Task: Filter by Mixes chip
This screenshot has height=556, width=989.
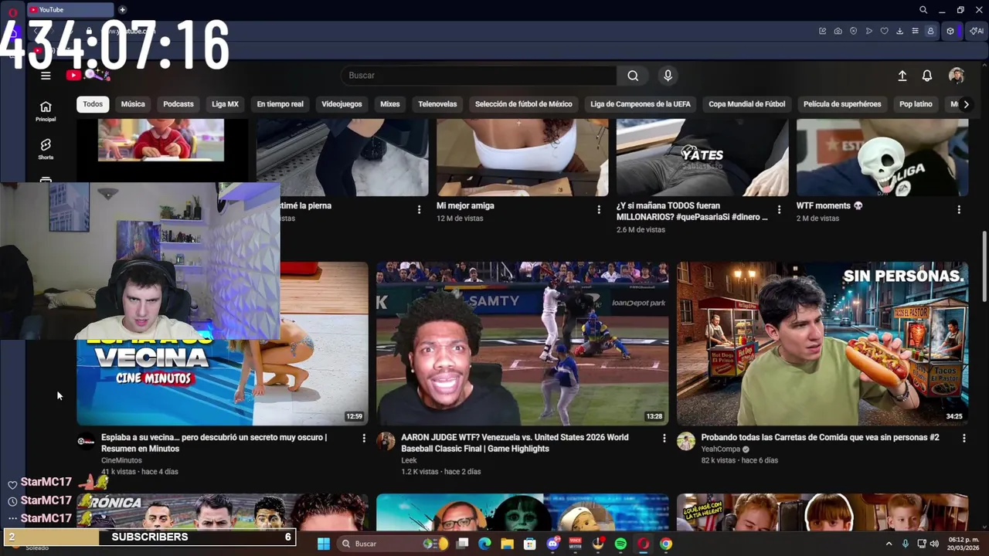Action: tap(390, 104)
